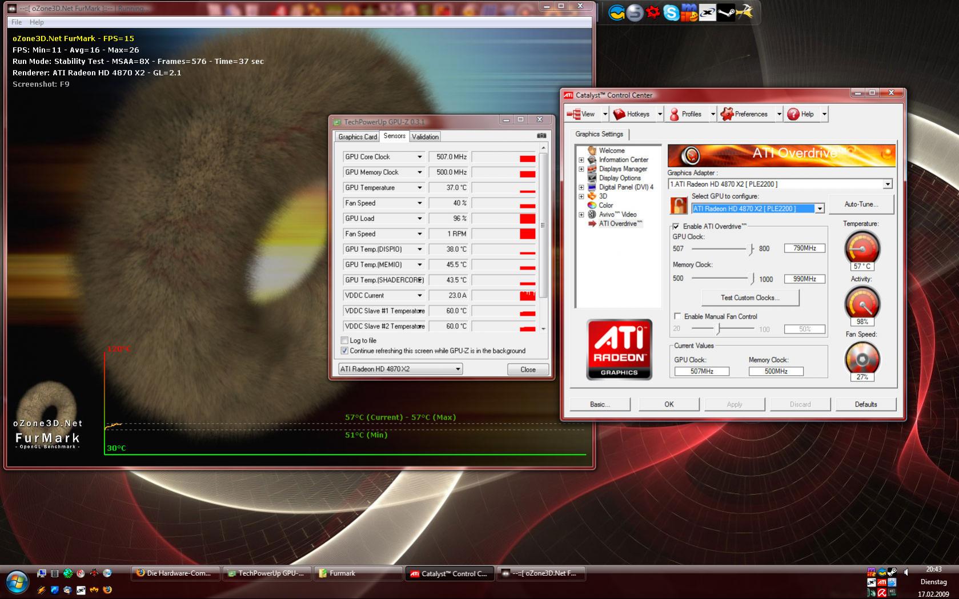Launch Firefox from the quick launch bar
This screenshot has width=959, height=599.
coord(107,590)
